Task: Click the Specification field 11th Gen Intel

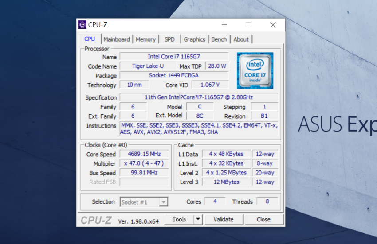Action: pyautogui.click(x=199, y=97)
